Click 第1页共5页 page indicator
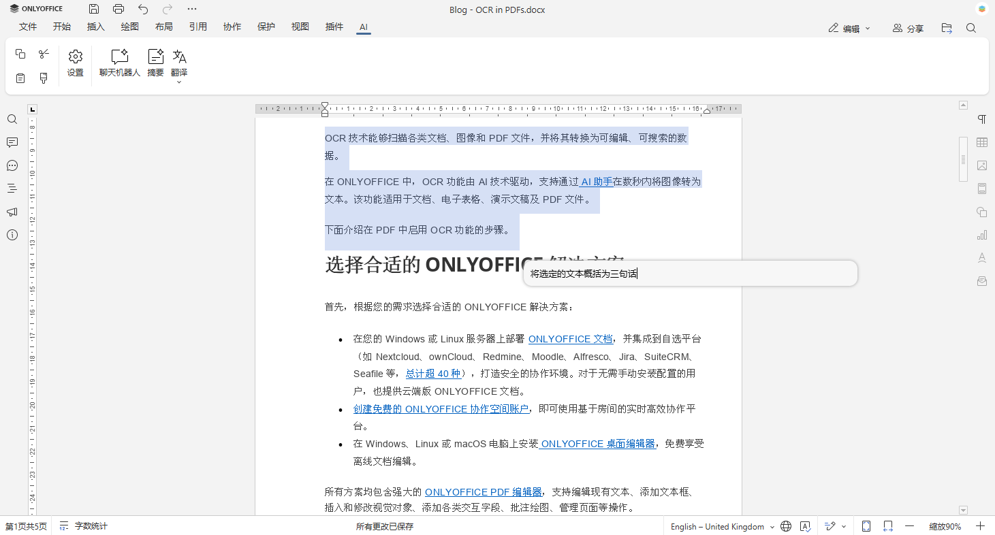The height and width of the screenshot is (535, 995). (27, 526)
